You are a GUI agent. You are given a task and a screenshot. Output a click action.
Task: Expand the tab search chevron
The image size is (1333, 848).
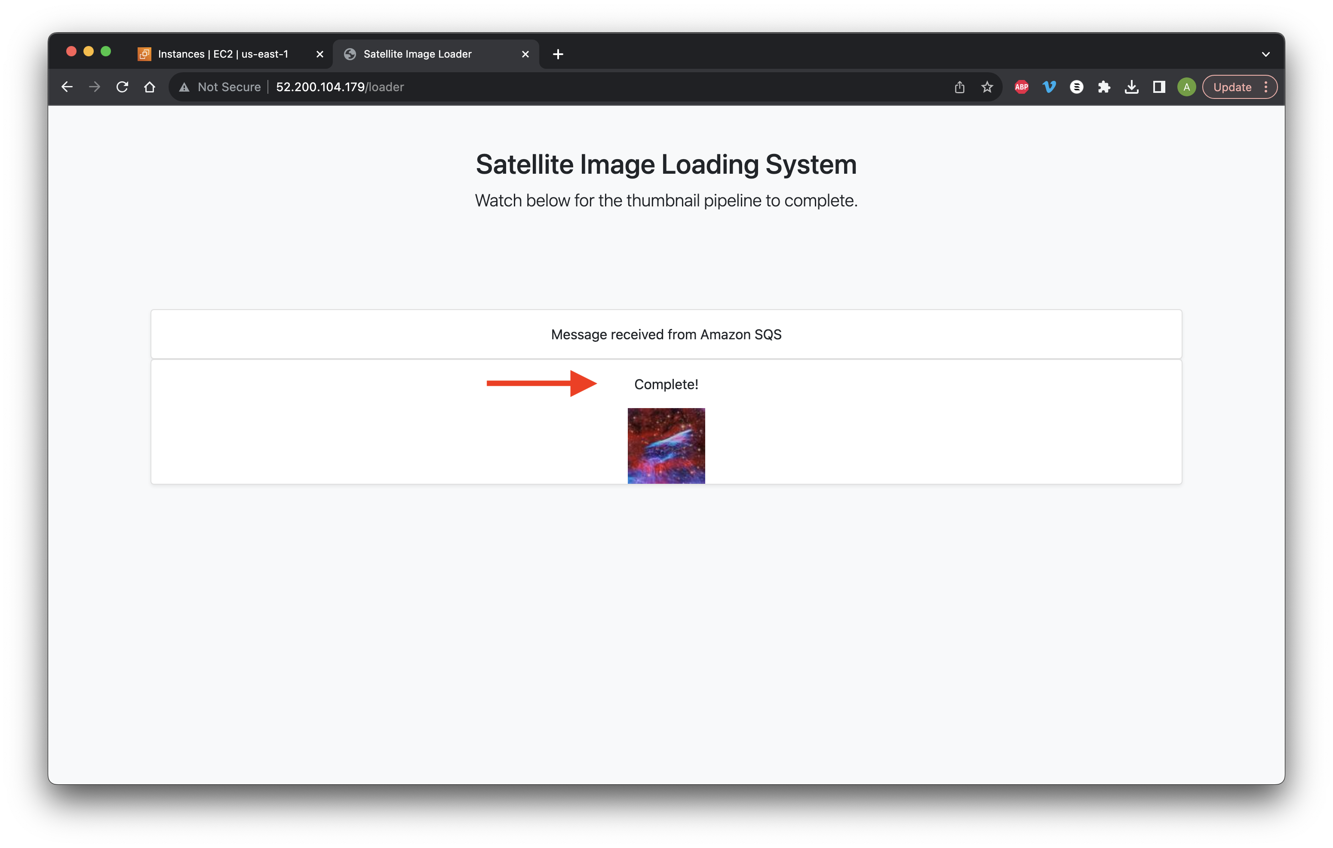pos(1265,54)
